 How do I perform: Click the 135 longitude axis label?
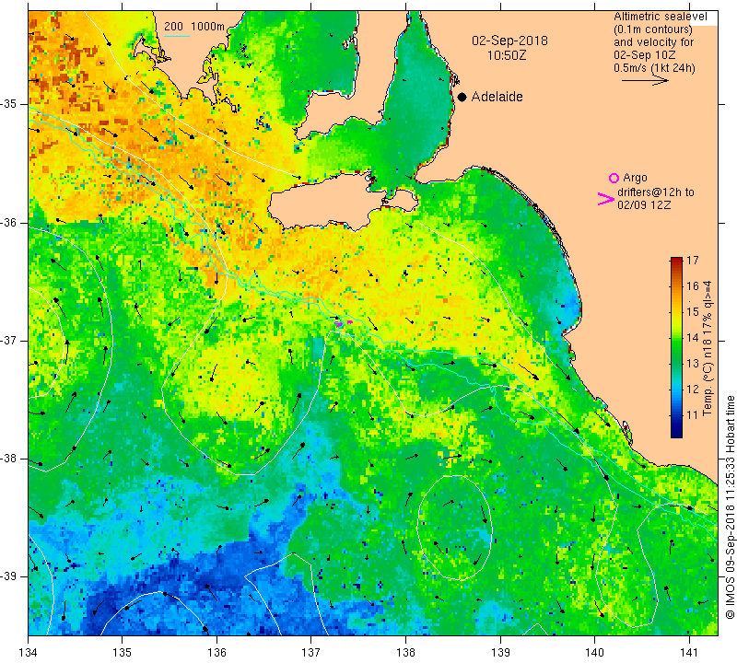(x=123, y=653)
